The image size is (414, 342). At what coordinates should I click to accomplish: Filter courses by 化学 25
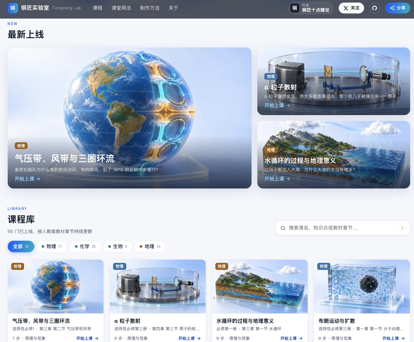coord(85,246)
